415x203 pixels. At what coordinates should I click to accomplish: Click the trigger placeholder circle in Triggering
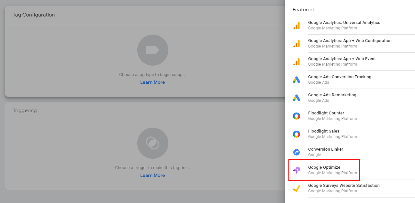coord(152,143)
